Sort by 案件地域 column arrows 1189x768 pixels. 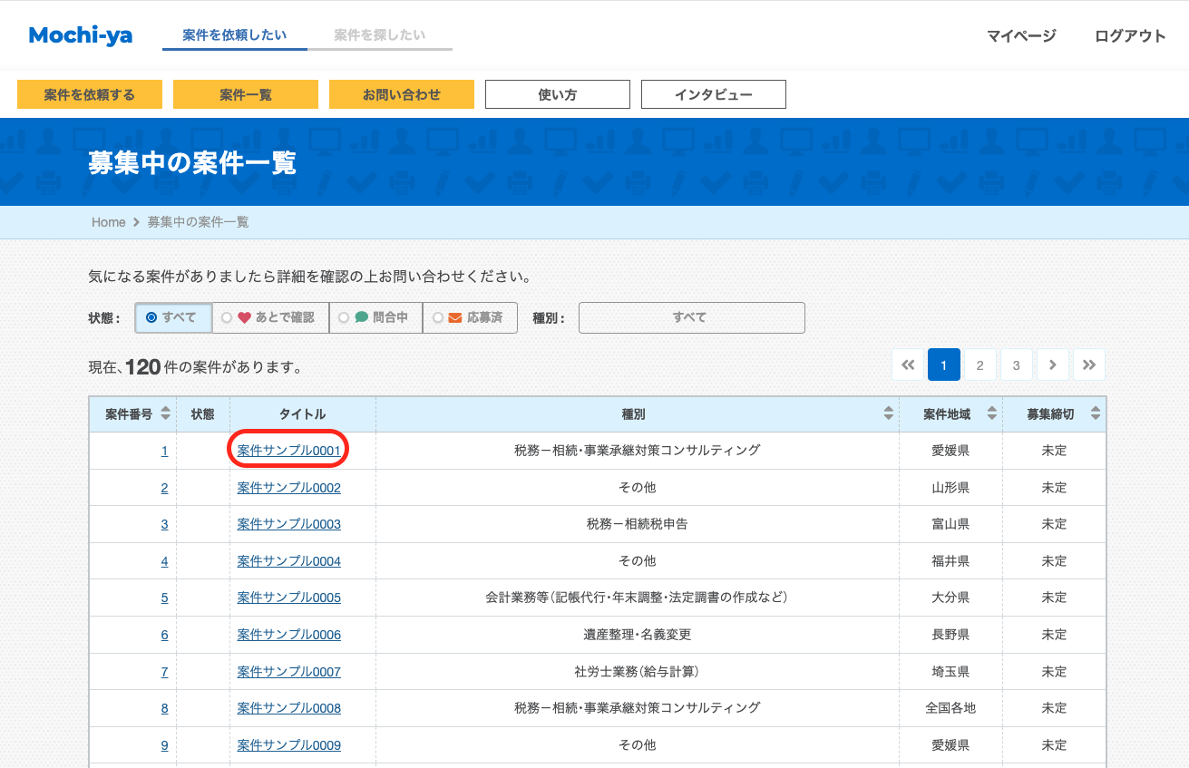(993, 413)
